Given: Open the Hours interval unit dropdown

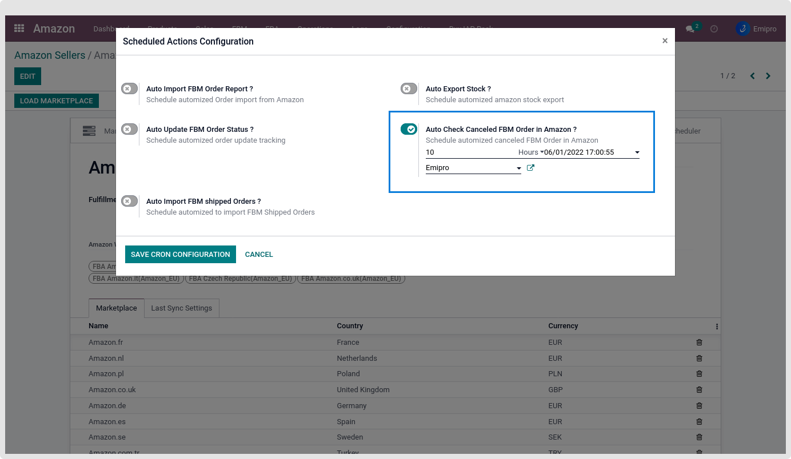Looking at the screenshot, I should 530,152.
